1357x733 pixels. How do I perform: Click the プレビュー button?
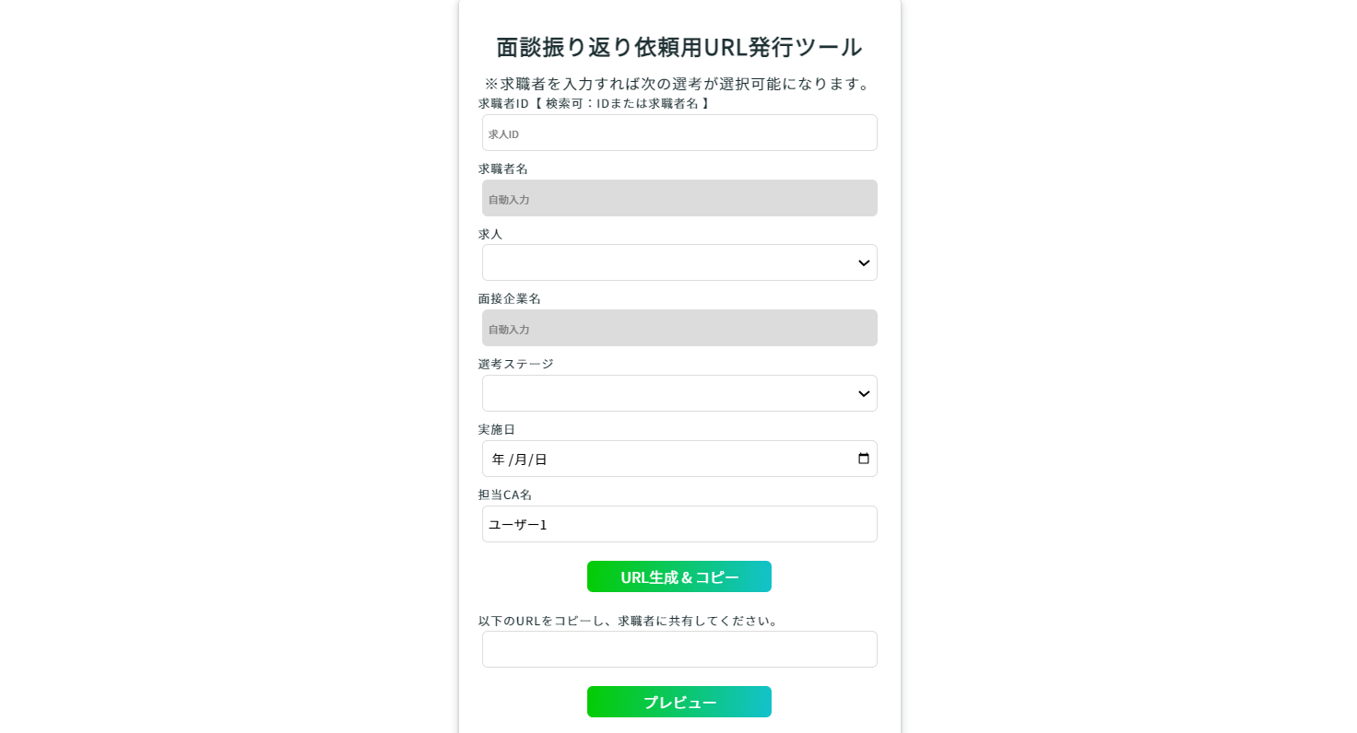coord(679,702)
